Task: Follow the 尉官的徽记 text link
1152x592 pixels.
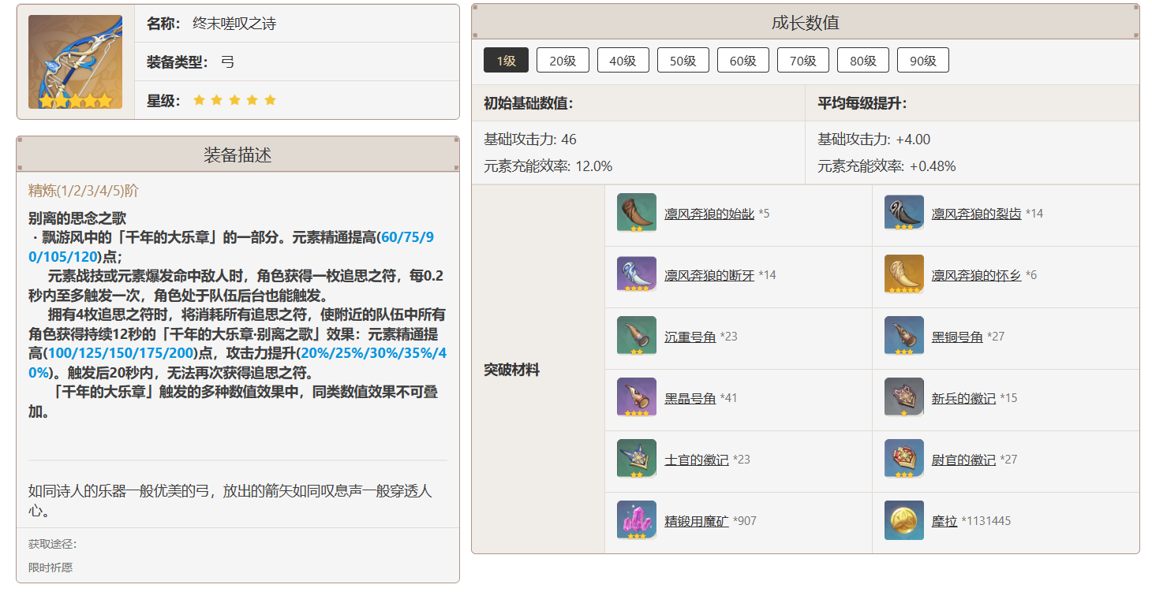Action: coord(963,460)
